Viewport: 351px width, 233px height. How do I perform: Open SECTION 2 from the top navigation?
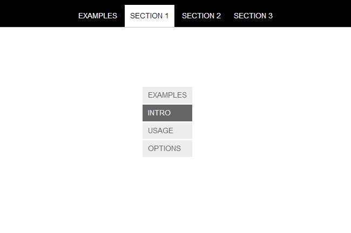201,16
